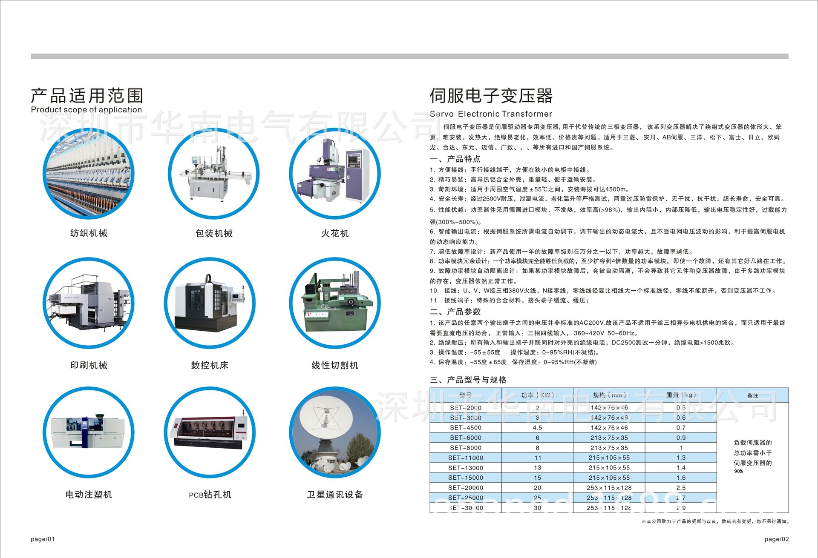Select the SET-11000 model cell
Viewport: 818px width, 558px height.
pyautogui.click(x=466, y=458)
